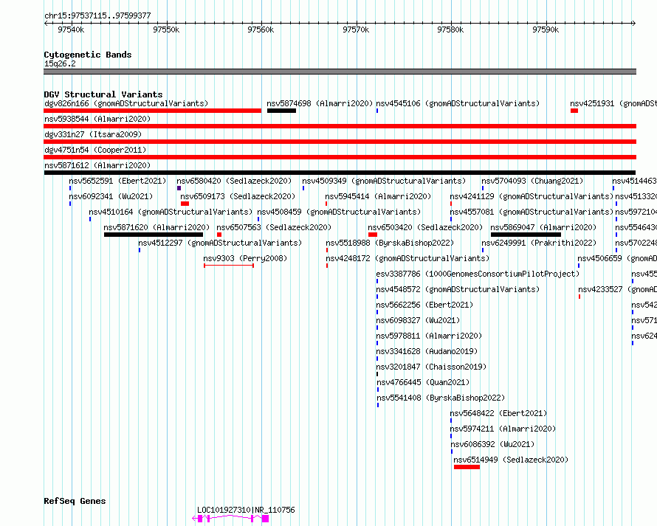Select the black bar under nsv5871620

coord(154,235)
